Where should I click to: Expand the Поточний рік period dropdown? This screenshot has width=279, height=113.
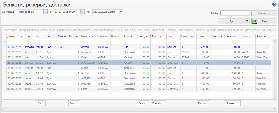45,12
